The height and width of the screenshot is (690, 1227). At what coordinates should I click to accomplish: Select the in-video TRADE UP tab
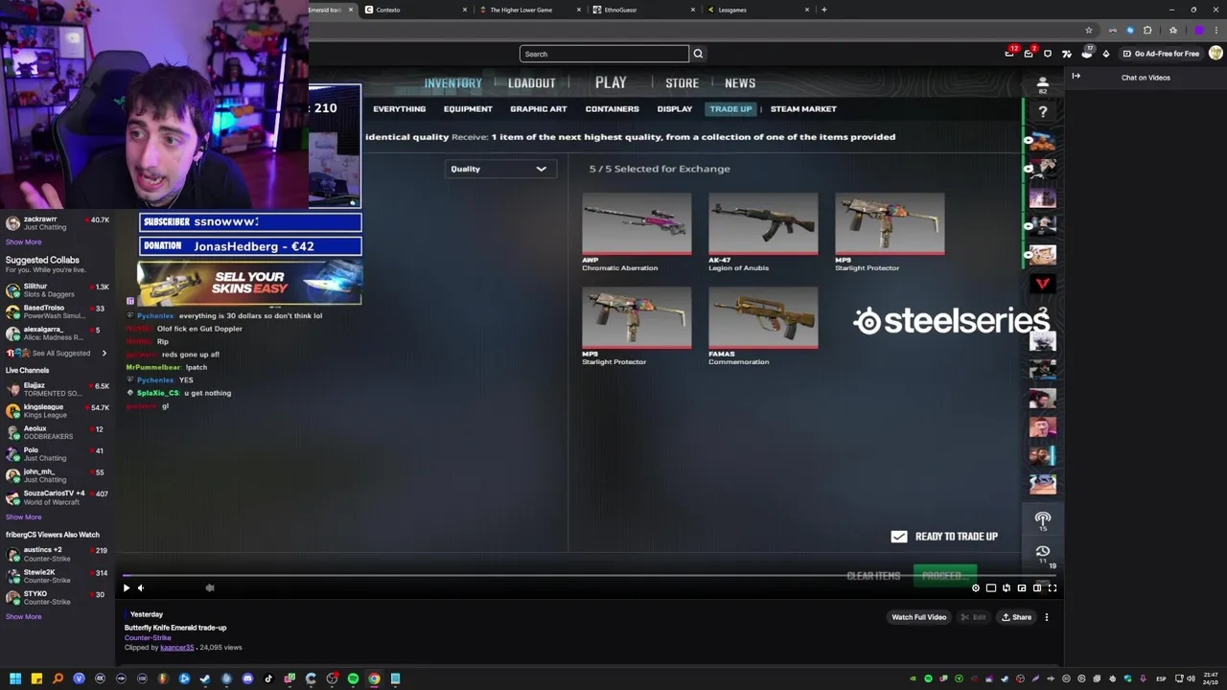[730, 109]
